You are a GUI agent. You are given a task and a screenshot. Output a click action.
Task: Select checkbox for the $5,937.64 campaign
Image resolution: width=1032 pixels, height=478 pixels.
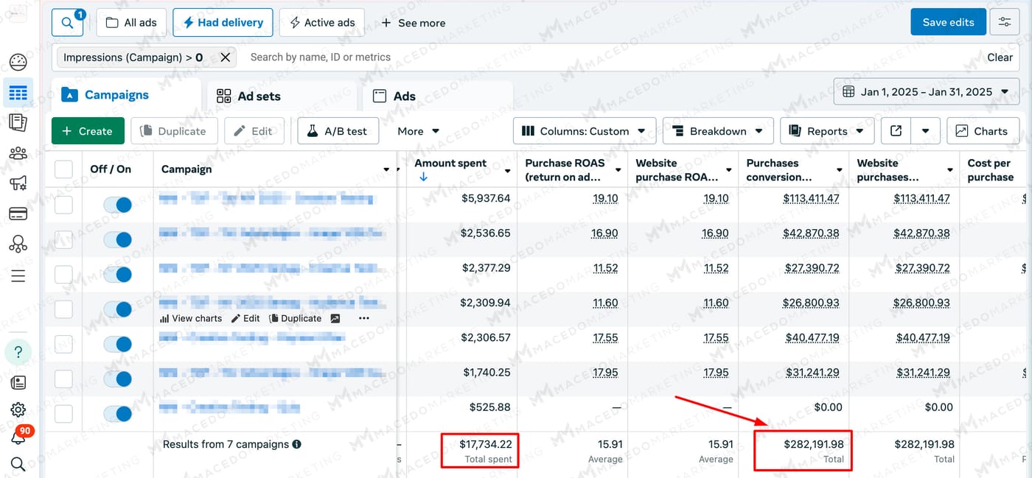[63, 204]
